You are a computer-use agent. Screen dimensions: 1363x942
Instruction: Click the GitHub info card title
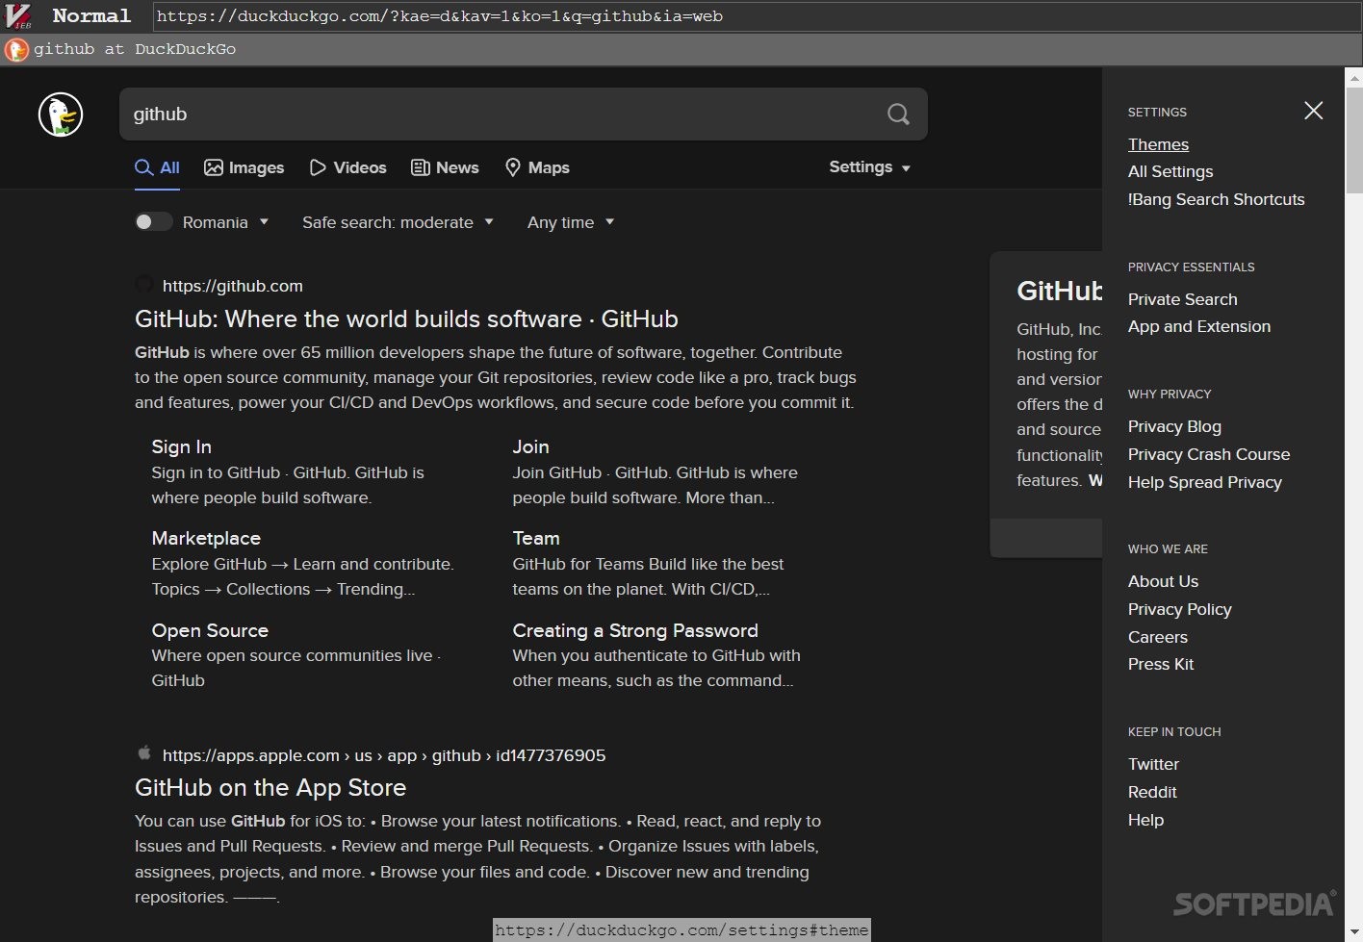click(x=1059, y=291)
